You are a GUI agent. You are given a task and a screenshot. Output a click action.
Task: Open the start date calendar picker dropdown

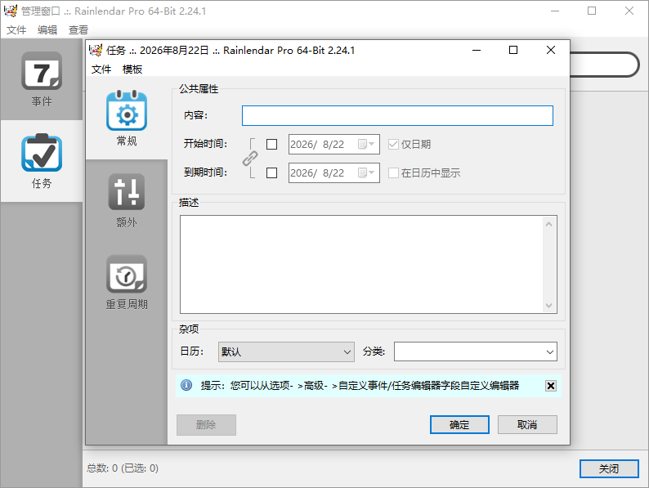tap(366, 144)
